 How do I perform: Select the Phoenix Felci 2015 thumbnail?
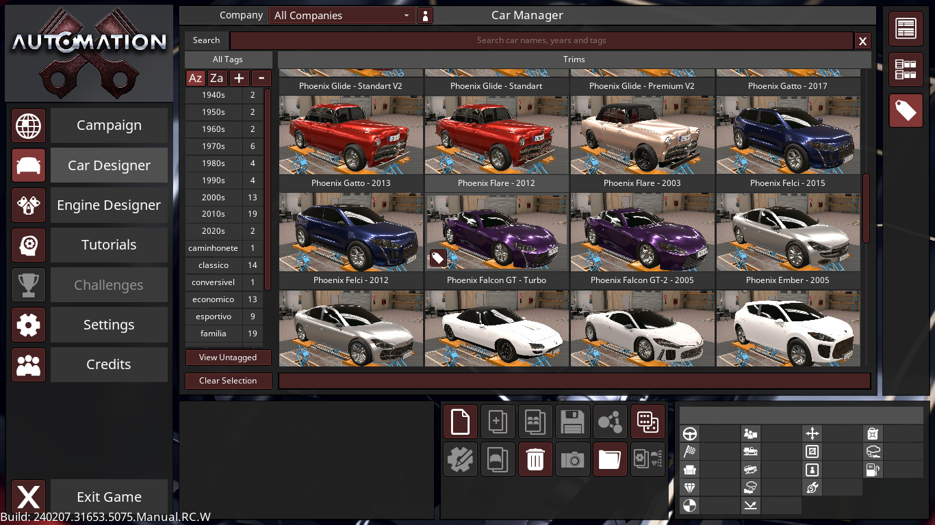(788, 232)
